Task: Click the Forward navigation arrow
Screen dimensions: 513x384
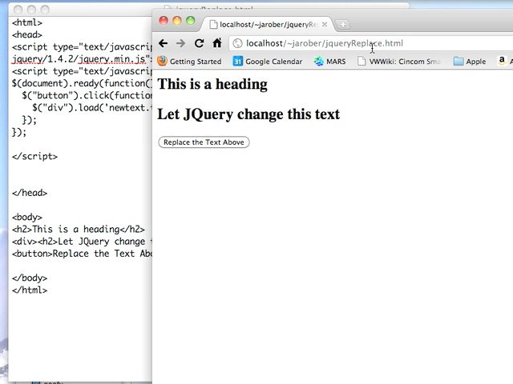Action: [x=180, y=43]
